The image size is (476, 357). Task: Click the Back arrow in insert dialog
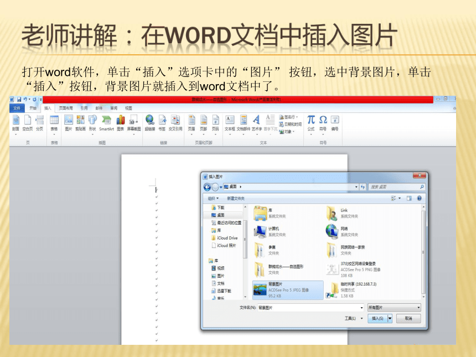[207, 187]
